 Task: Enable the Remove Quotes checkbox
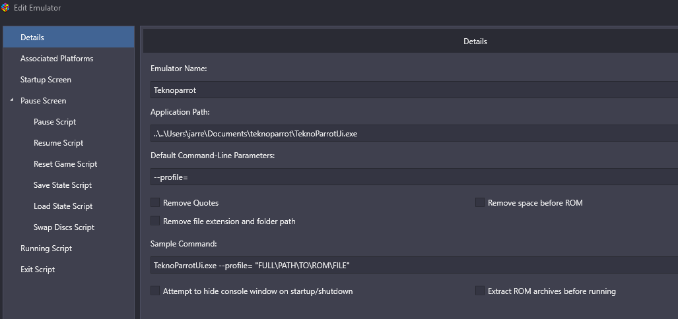pos(155,202)
